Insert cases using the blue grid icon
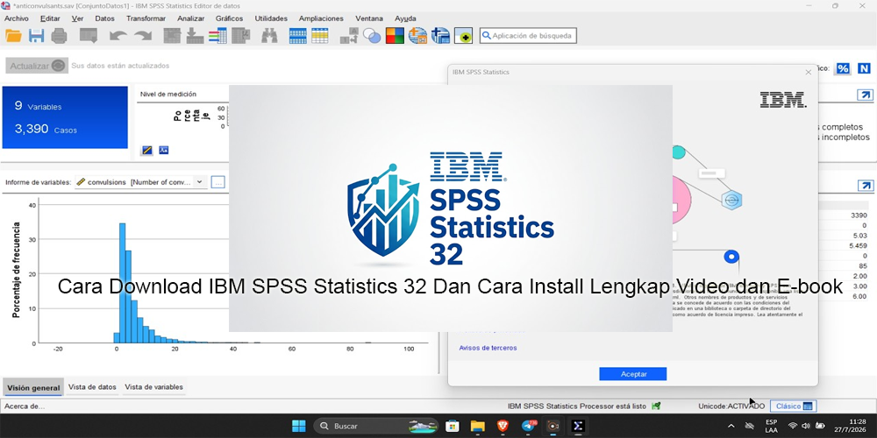Screen dimensions: 877x438 coord(297,36)
